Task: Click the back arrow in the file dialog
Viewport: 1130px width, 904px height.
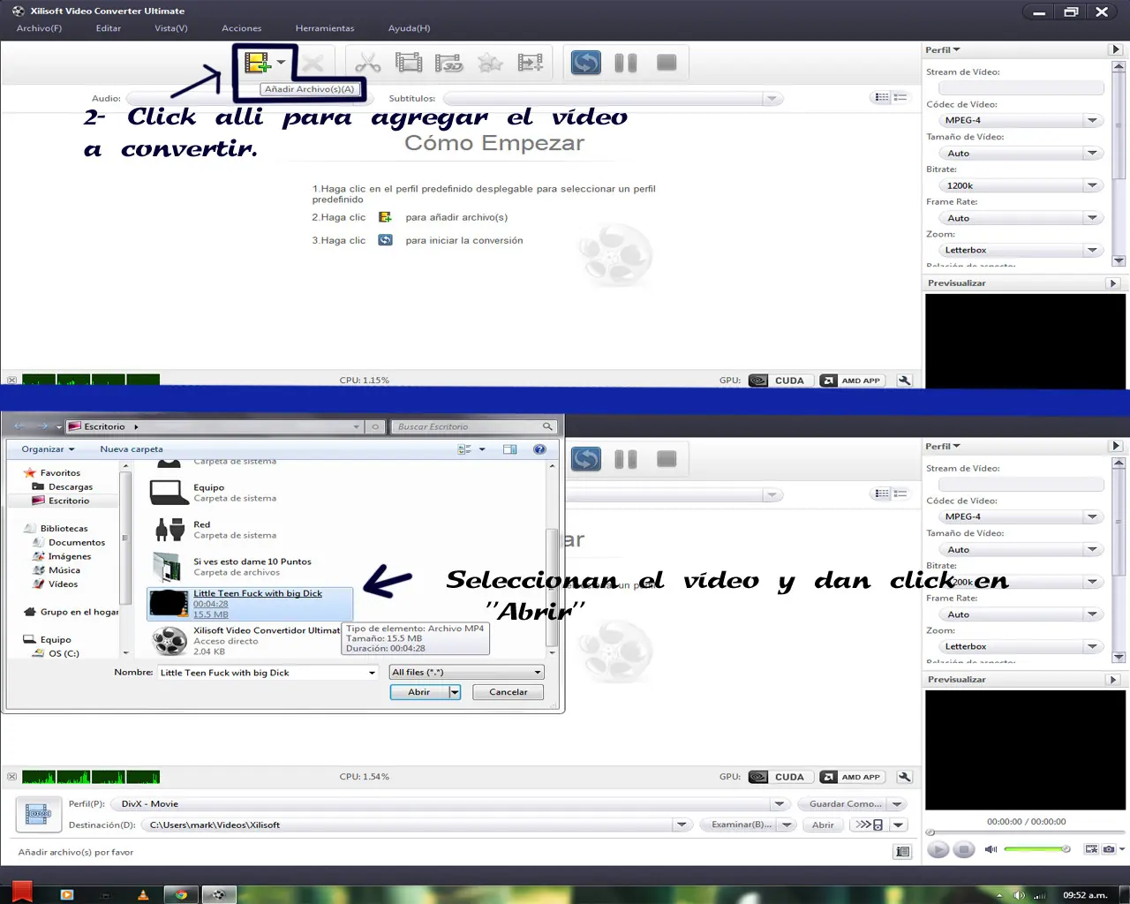Action: (x=19, y=426)
